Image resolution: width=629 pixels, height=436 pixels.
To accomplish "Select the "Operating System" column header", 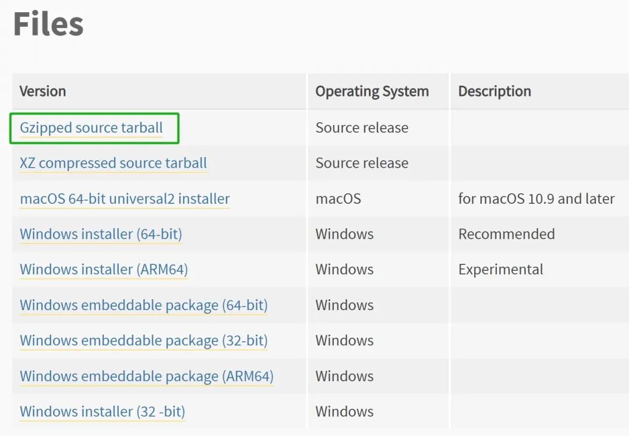I will [x=372, y=91].
